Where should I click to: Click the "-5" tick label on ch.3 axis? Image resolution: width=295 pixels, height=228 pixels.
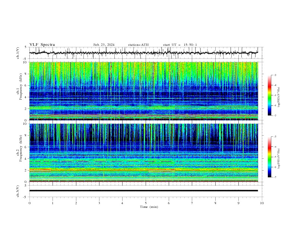(25, 197)
